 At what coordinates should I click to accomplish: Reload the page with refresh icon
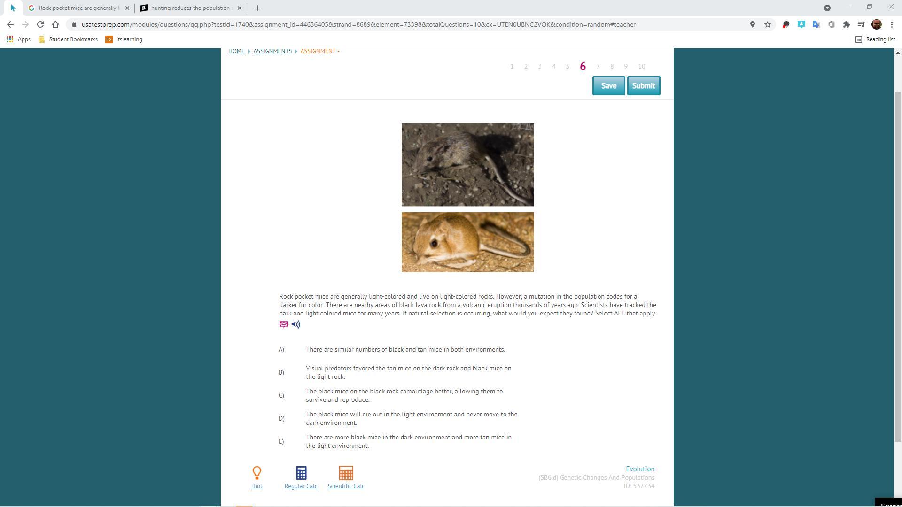(40, 24)
